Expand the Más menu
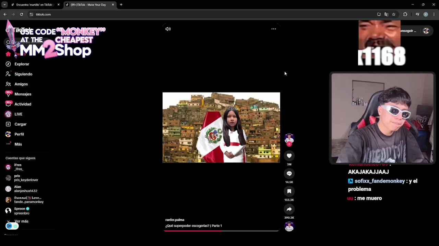 [18, 144]
